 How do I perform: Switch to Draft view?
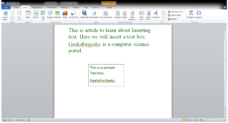[x=196, y=120]
